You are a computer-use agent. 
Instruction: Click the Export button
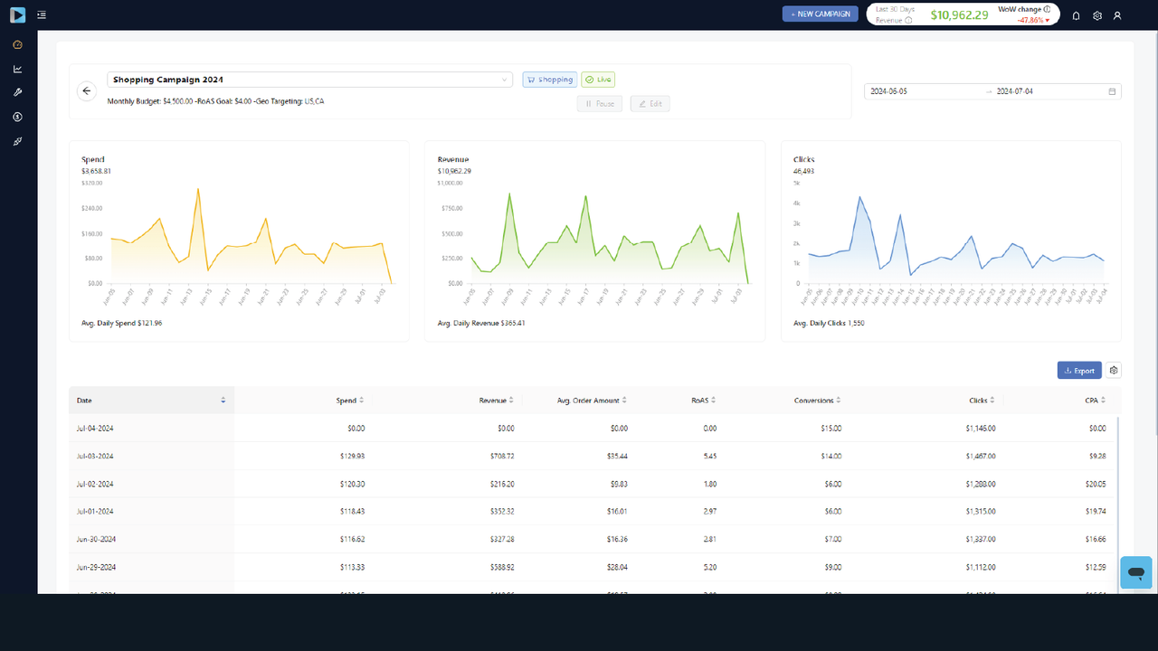(1079, 370)
